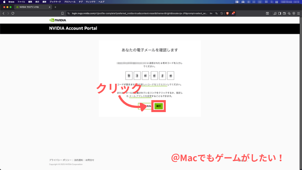Click the bookmark icon in address bar
Screen dimensions: 302x170
tap(63, 14)
